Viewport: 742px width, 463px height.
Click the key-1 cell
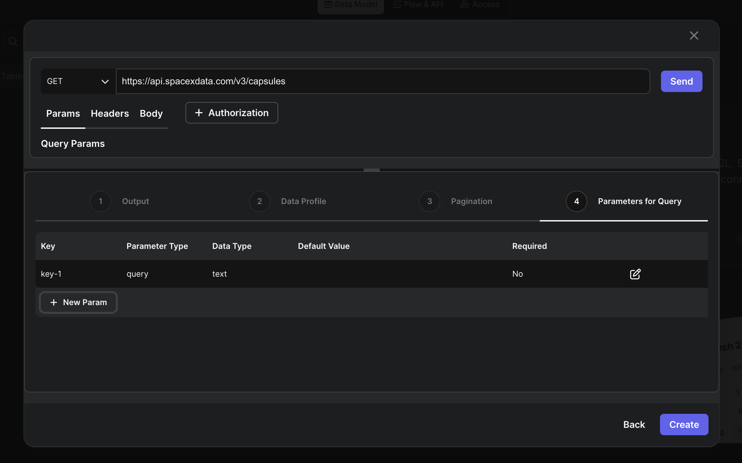pyautogui.click(x=51, y=274)
